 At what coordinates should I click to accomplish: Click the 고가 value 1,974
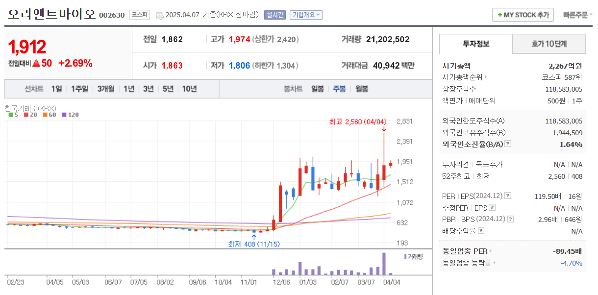pos(240,39)
